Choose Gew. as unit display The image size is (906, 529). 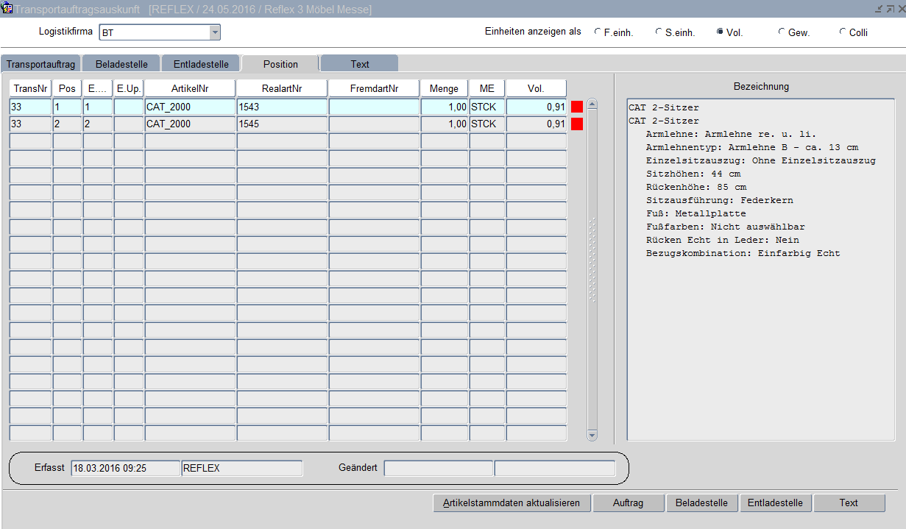[781, 32]
